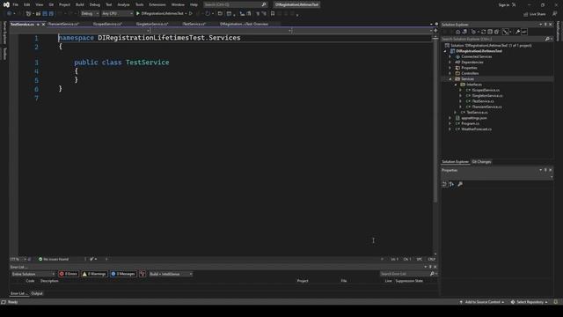Click Add to Source Control
This screenshot has height=317, width=563.
[482, 302]
